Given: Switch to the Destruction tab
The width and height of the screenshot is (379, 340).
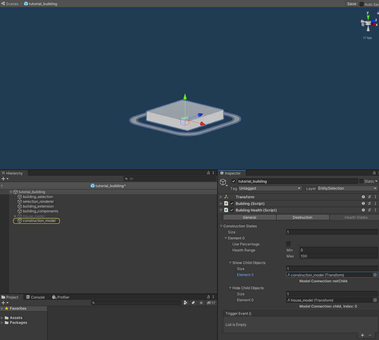Looking at the screenshot, I should [x=302, y=217].
